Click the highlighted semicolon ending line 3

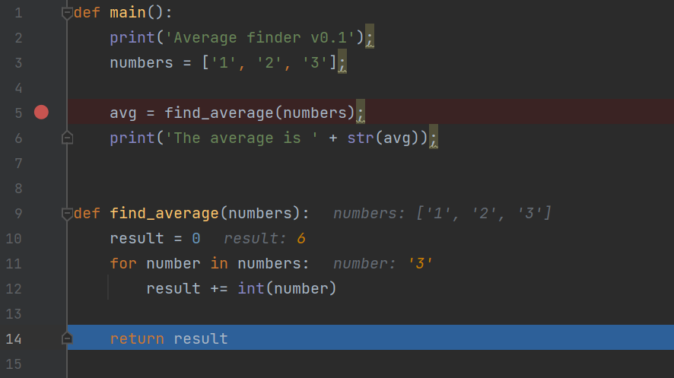pyautogui.click(x=342, y=63)
